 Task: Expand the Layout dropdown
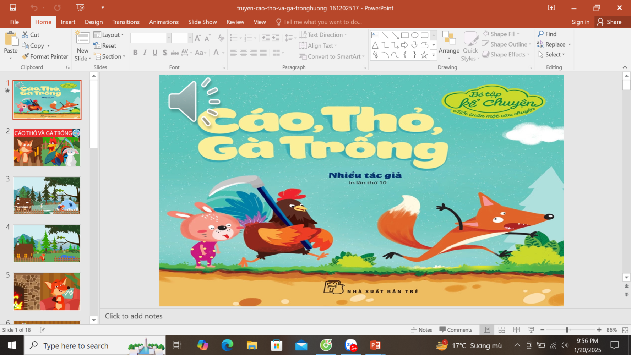point(109,35)
